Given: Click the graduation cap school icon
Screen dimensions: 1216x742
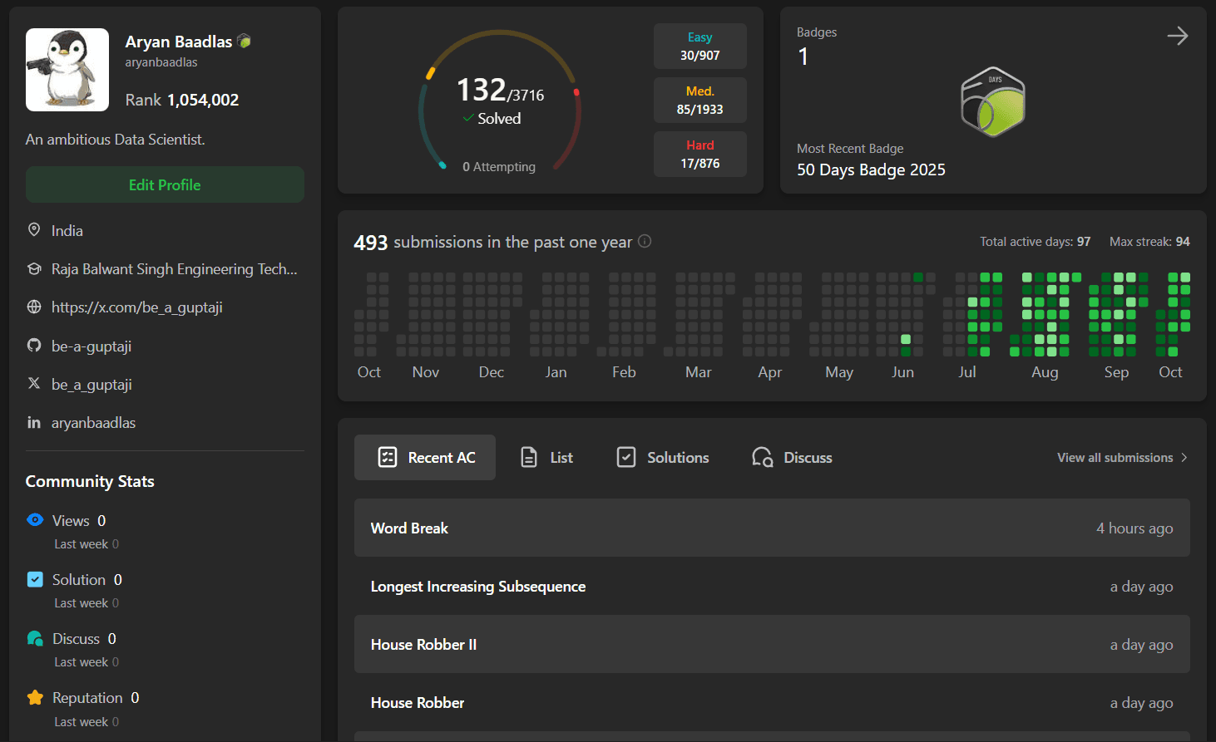Looking at the screenshot, I should click(x=34, y=268).
